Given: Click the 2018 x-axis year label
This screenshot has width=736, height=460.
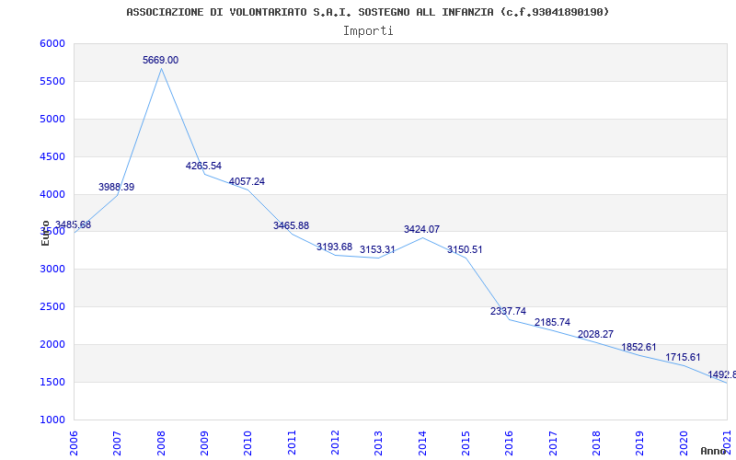Looking at the screenshot, I should click(x=596, y=443).
